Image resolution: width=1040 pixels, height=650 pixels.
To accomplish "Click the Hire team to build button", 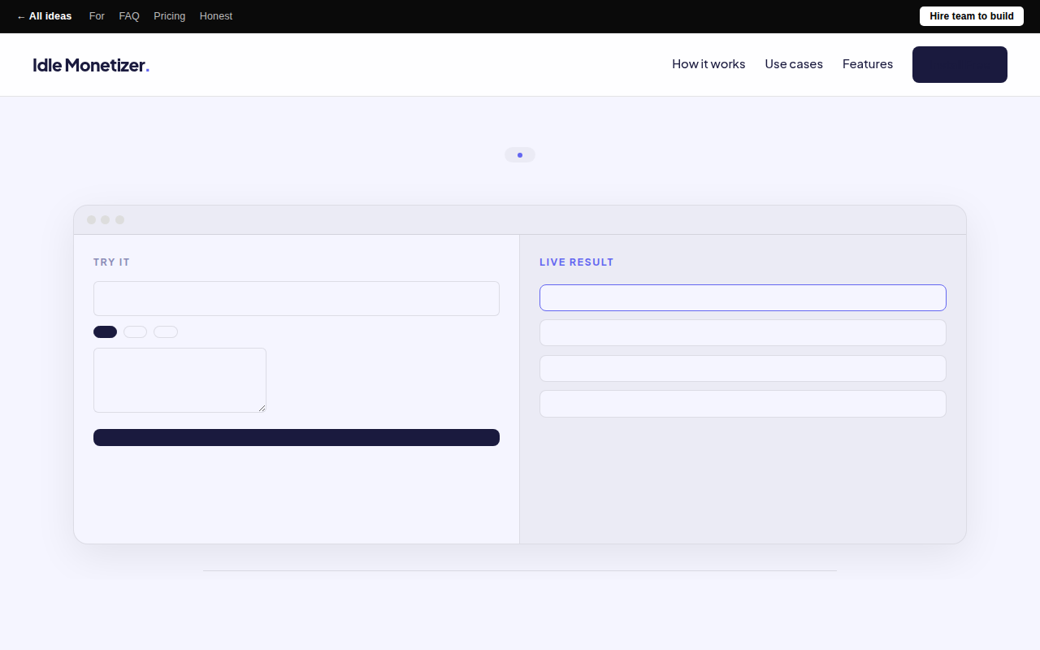I will 972,16.
